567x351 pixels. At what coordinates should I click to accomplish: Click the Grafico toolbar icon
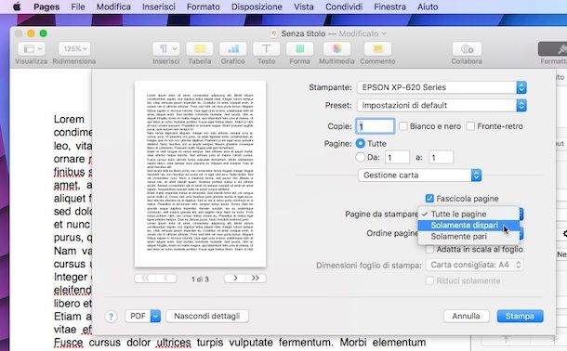pos(233,48)
